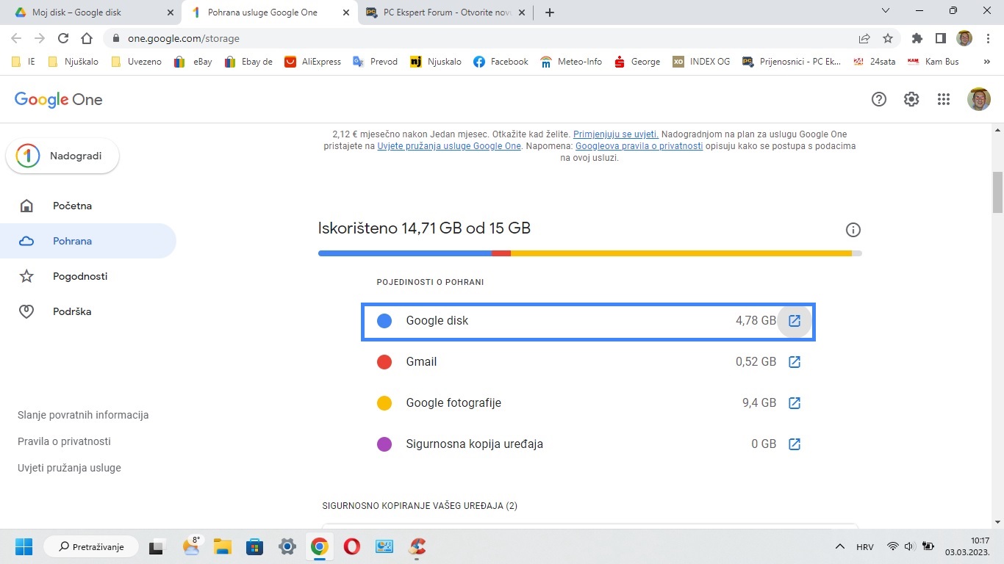The width and height of the screenshot is (1004, 564).
Task: Click the HRV language indicator
Action: (x=865, y=547)
